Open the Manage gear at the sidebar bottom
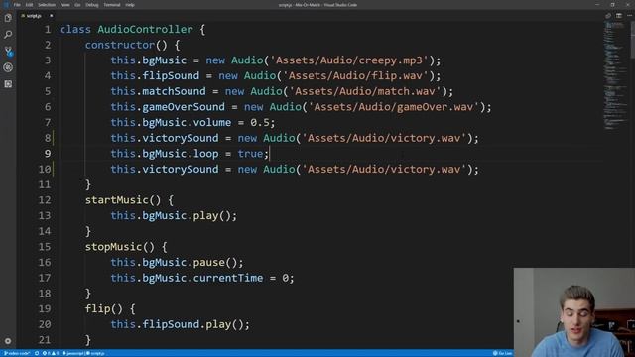Screen dimensions: 635x357 click(x=8, y=341)
